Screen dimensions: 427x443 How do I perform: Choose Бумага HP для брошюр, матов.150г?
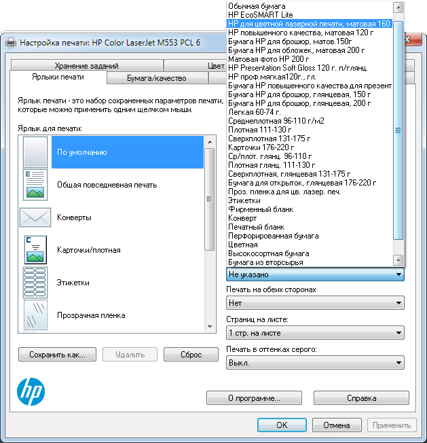click(310, 41)
